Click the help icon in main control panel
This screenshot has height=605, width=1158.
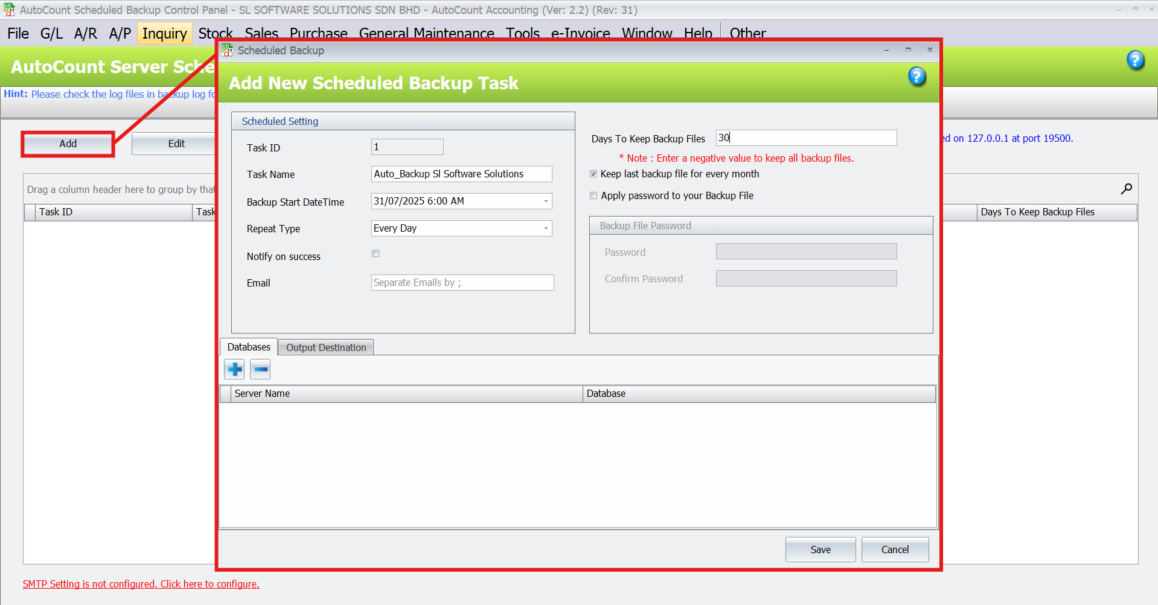(1135, 60)
